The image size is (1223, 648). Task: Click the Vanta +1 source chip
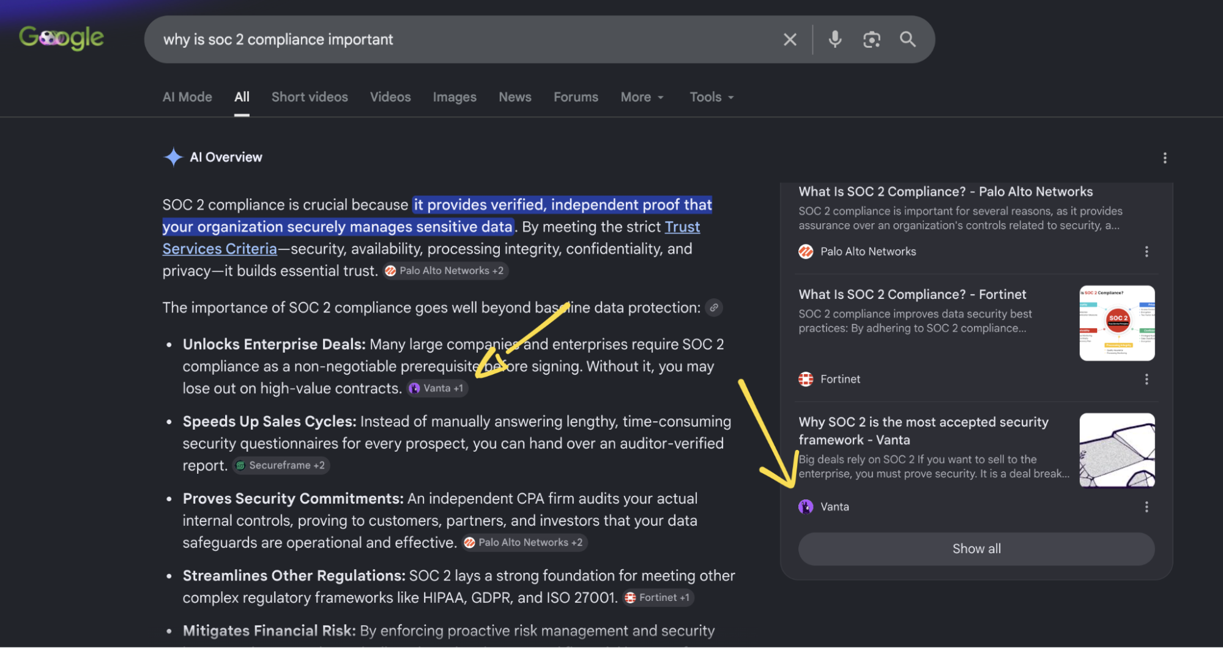click(x=437, y=389)
